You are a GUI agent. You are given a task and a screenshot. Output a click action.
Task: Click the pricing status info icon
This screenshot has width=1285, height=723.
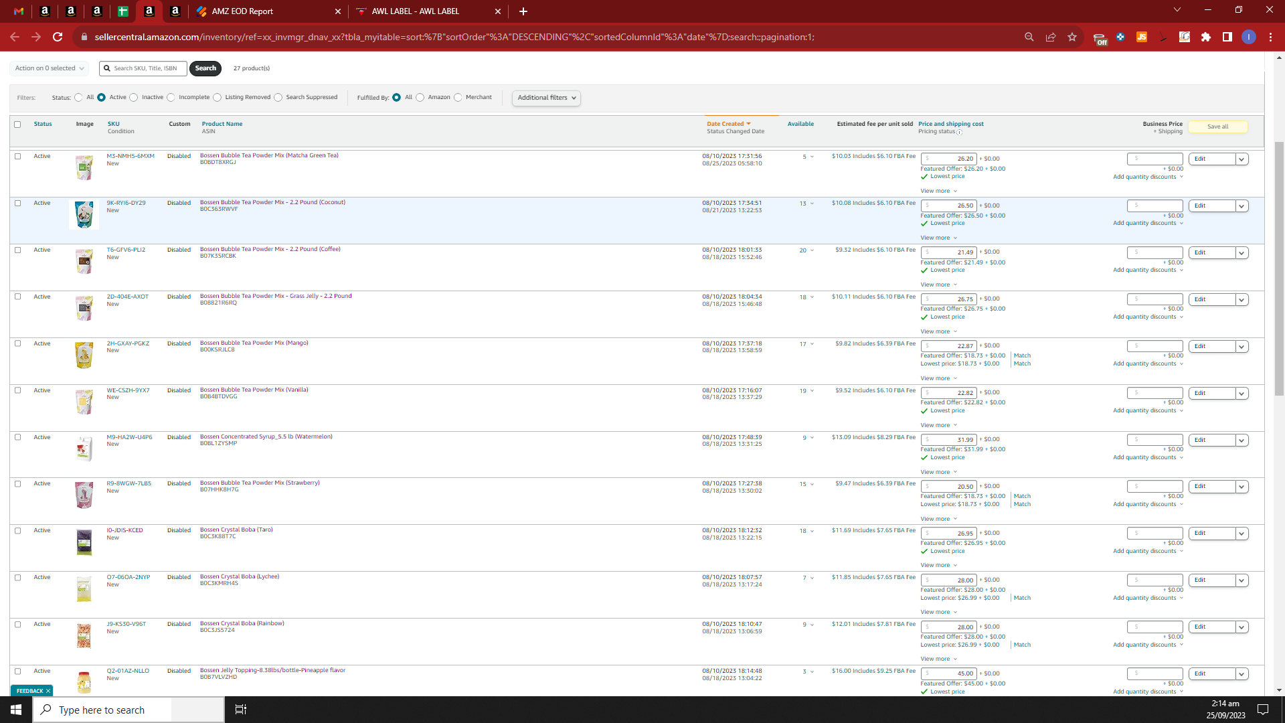pyautogui.click(x=959, y=132)
